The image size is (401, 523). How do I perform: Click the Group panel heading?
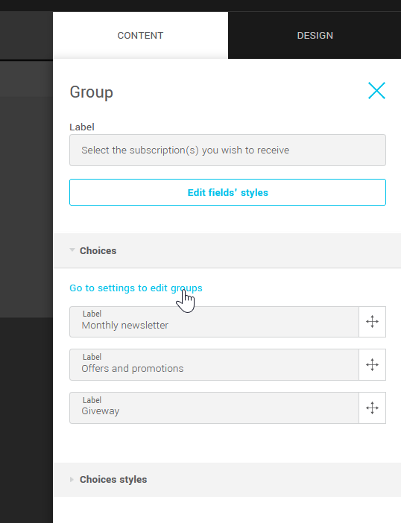tap(92, 92)
